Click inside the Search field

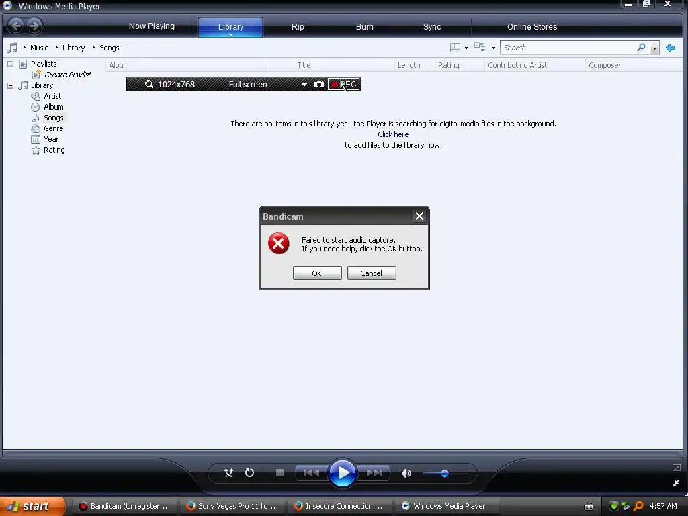[x=568, y=48]
